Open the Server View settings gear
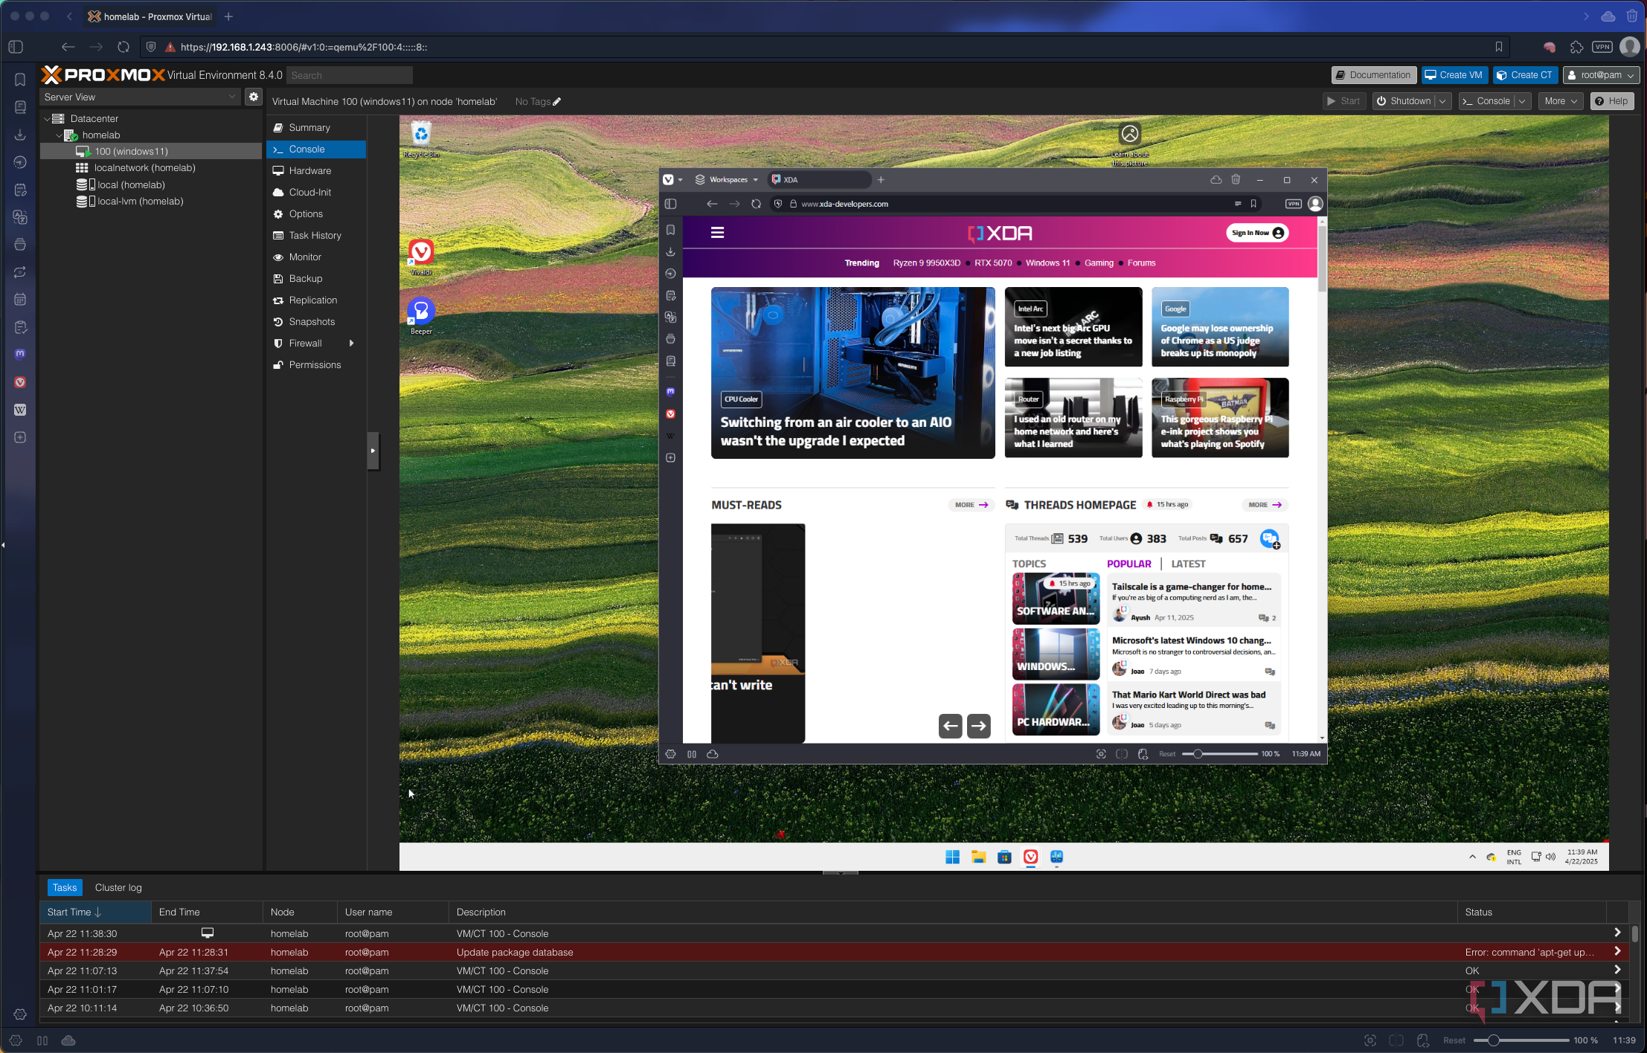The image size is (1647, 1053). (x=254, y=97)
